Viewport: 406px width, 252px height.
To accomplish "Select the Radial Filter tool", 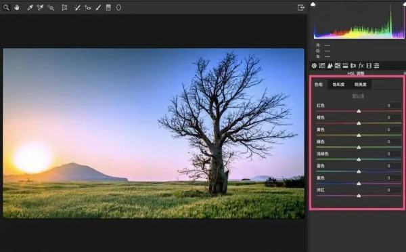I will (118, 7).
